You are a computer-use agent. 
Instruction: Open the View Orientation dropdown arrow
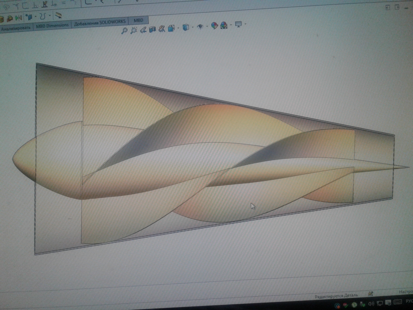(x=178, y=28)
